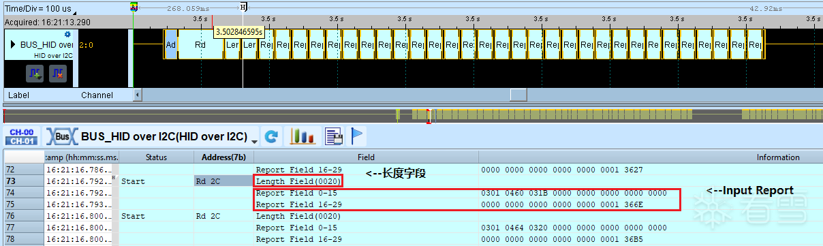
Task: Open the bar chart statistics view
Action: pos(302,136)
